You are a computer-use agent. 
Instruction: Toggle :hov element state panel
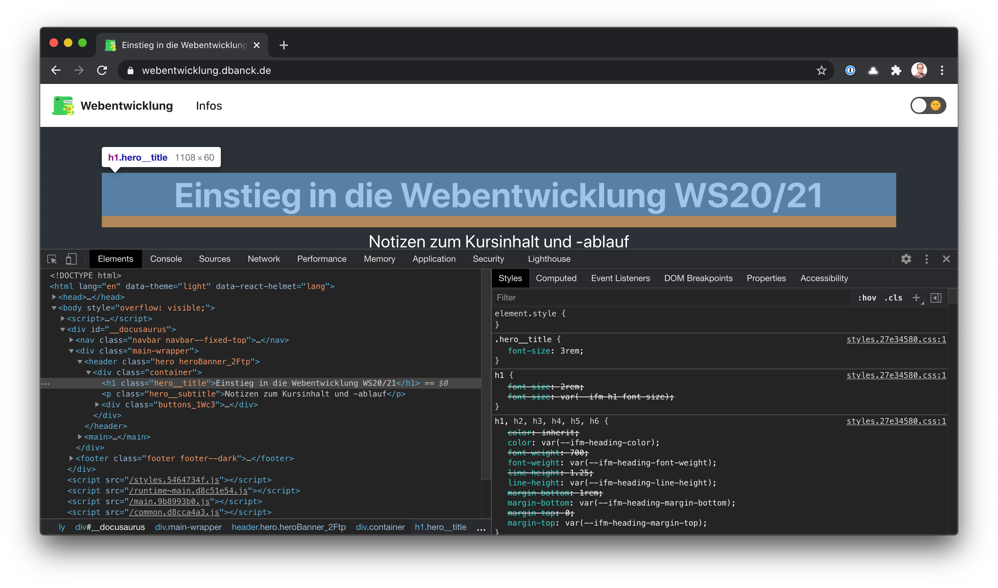866,298
